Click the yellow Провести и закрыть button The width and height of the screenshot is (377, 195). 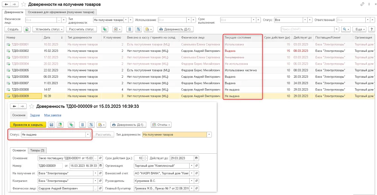click(28, 125)
